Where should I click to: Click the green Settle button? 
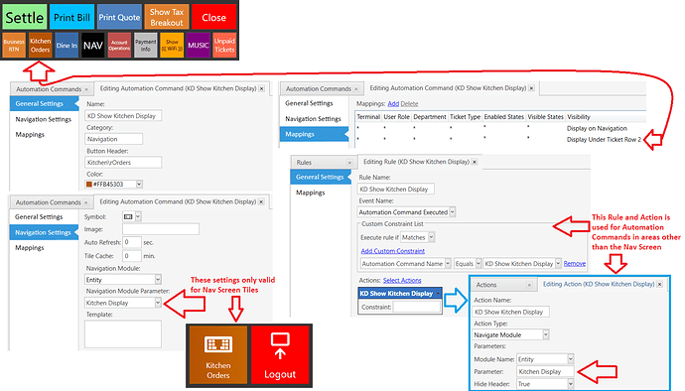pos(25,17)
